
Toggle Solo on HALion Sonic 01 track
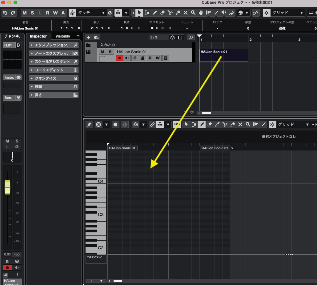(110, 52)
